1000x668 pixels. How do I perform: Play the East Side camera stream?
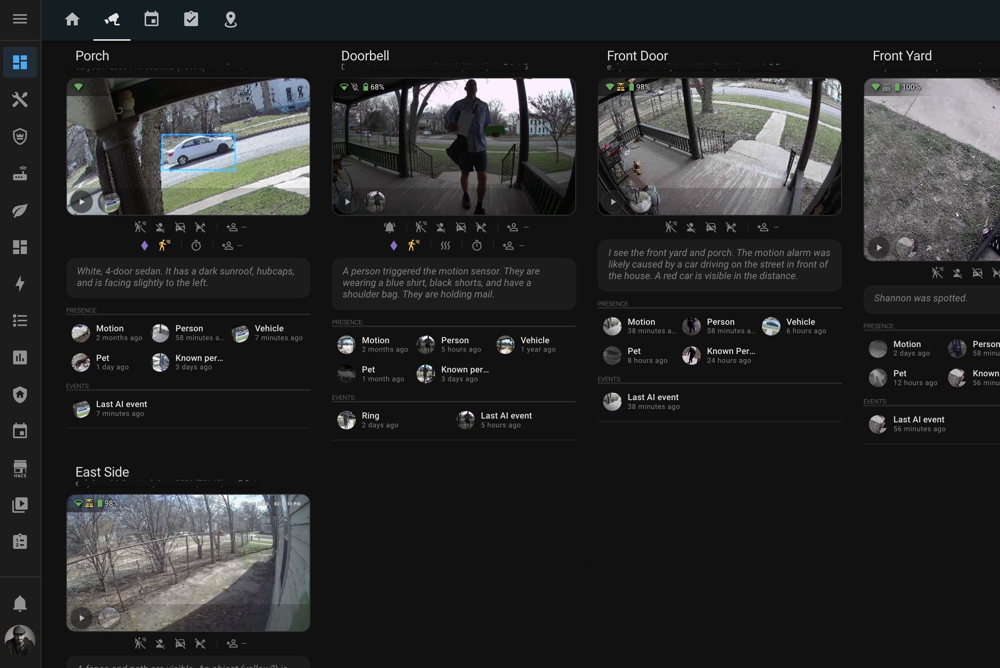82,618
